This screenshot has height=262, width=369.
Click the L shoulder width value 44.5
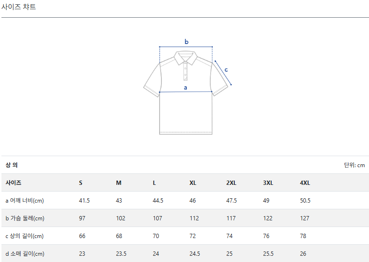pyautogui.click(x=158, y=201)
